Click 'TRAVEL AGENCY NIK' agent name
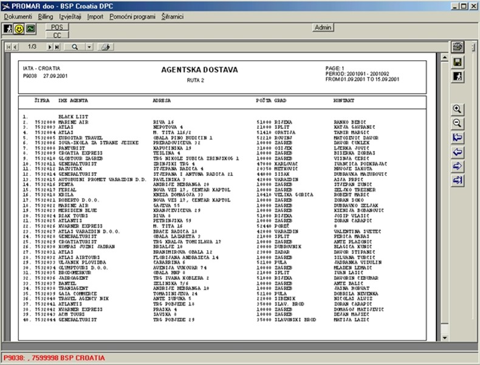This screenshot has width=480, height=365. (84, 299)
